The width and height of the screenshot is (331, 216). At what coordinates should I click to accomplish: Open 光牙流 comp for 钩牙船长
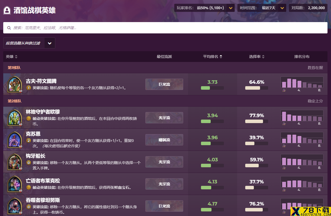(164, 162)
